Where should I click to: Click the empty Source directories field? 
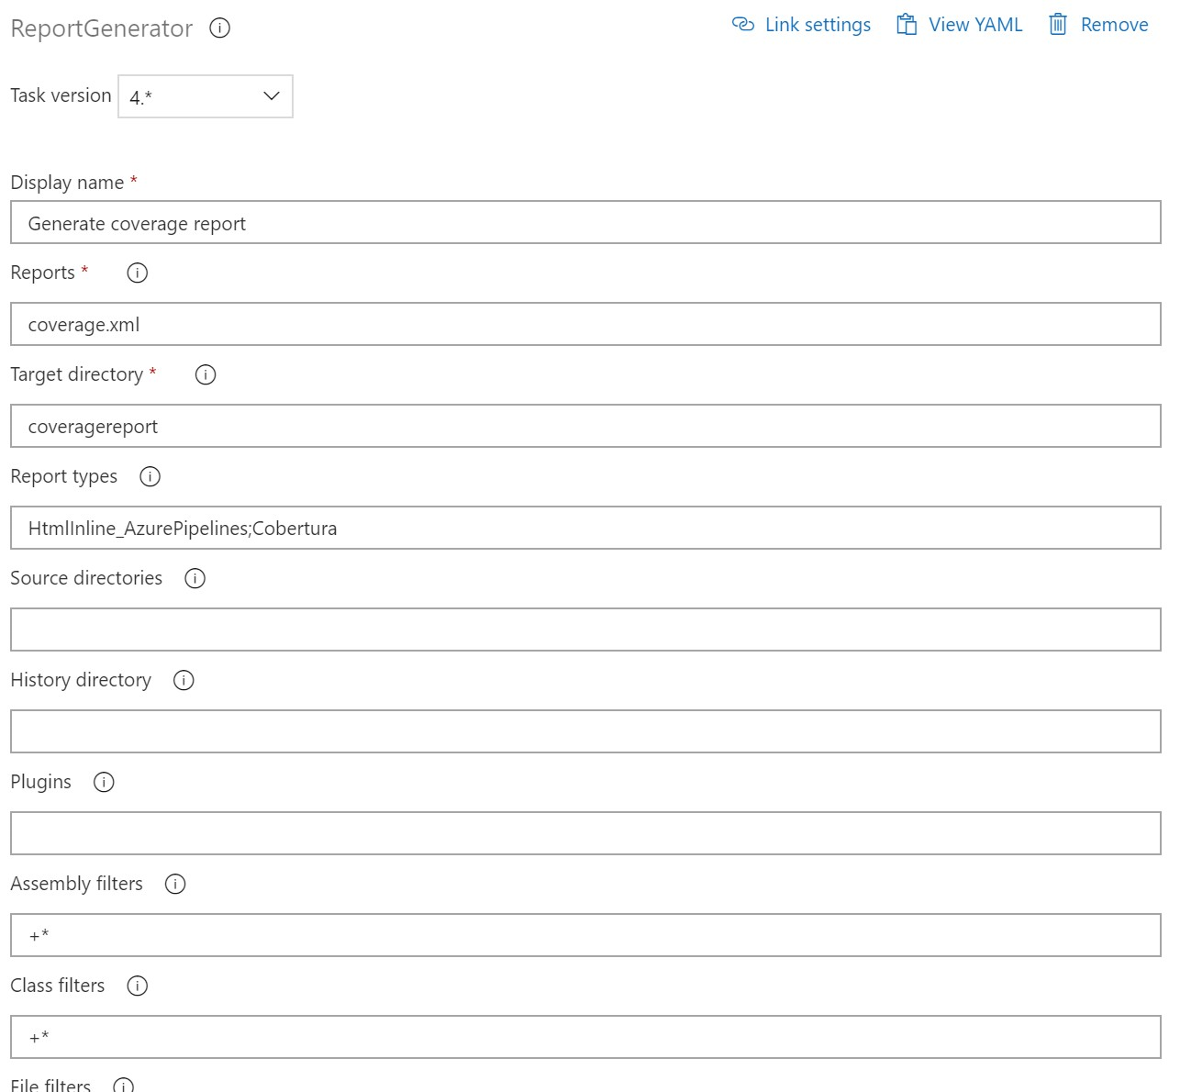[585, 630]
